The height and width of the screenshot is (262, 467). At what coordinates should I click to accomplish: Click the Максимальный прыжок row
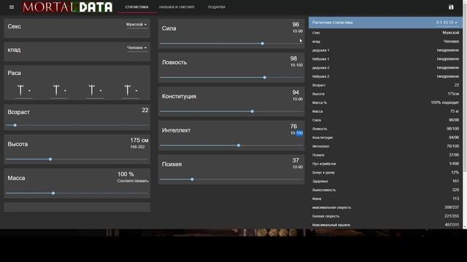coord(385,225)
